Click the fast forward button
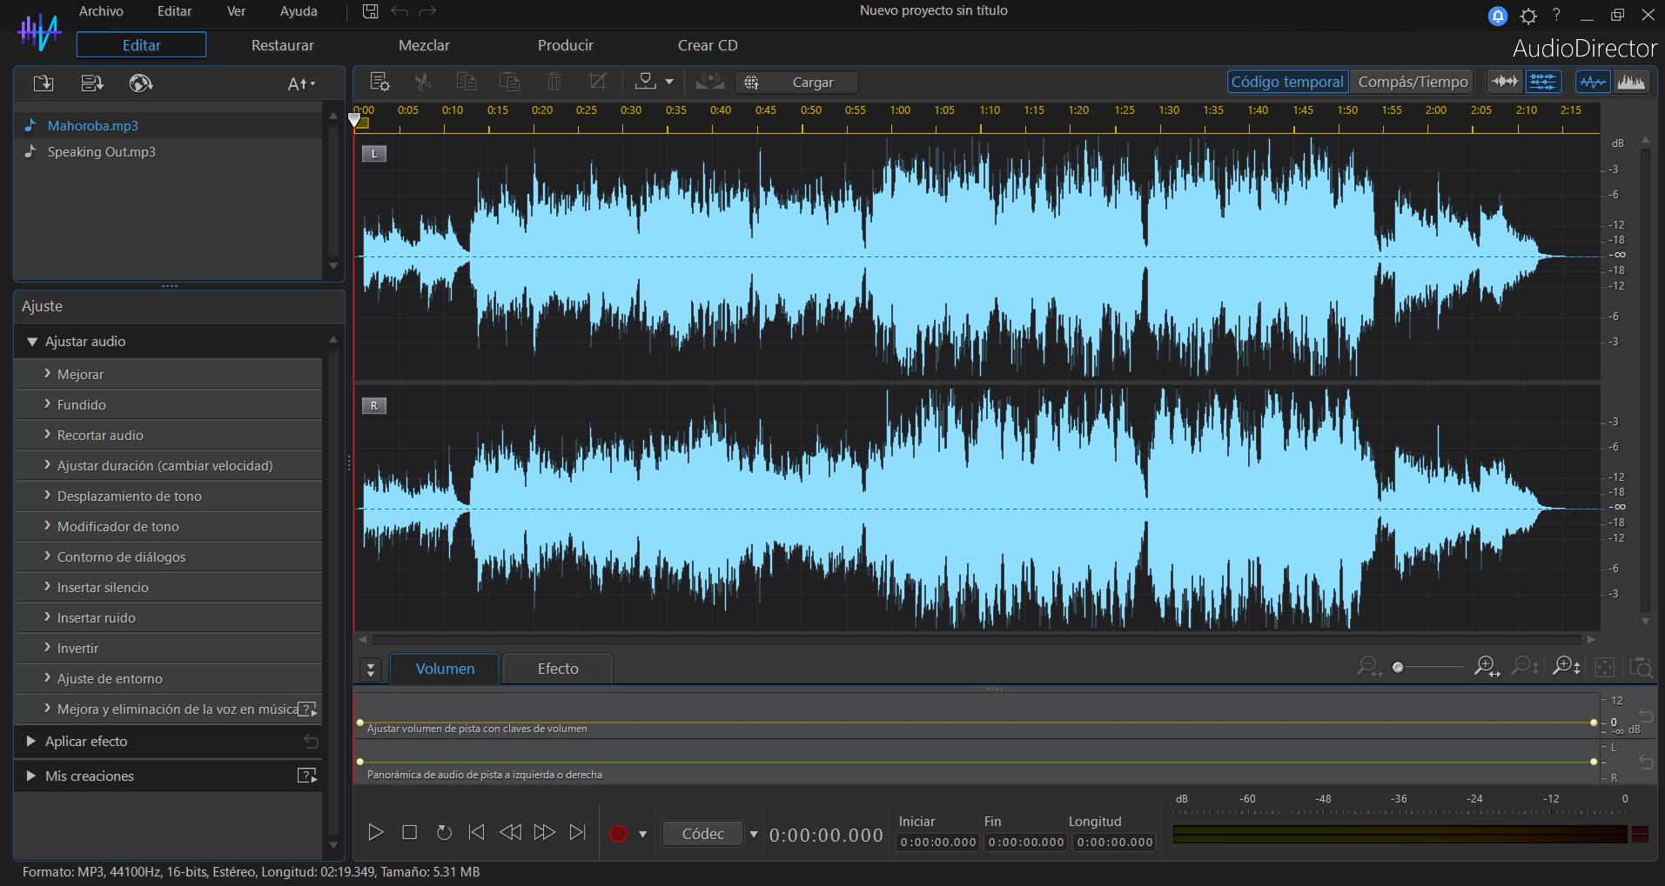This screenshot has height=886, width=1665. [544, 833]
